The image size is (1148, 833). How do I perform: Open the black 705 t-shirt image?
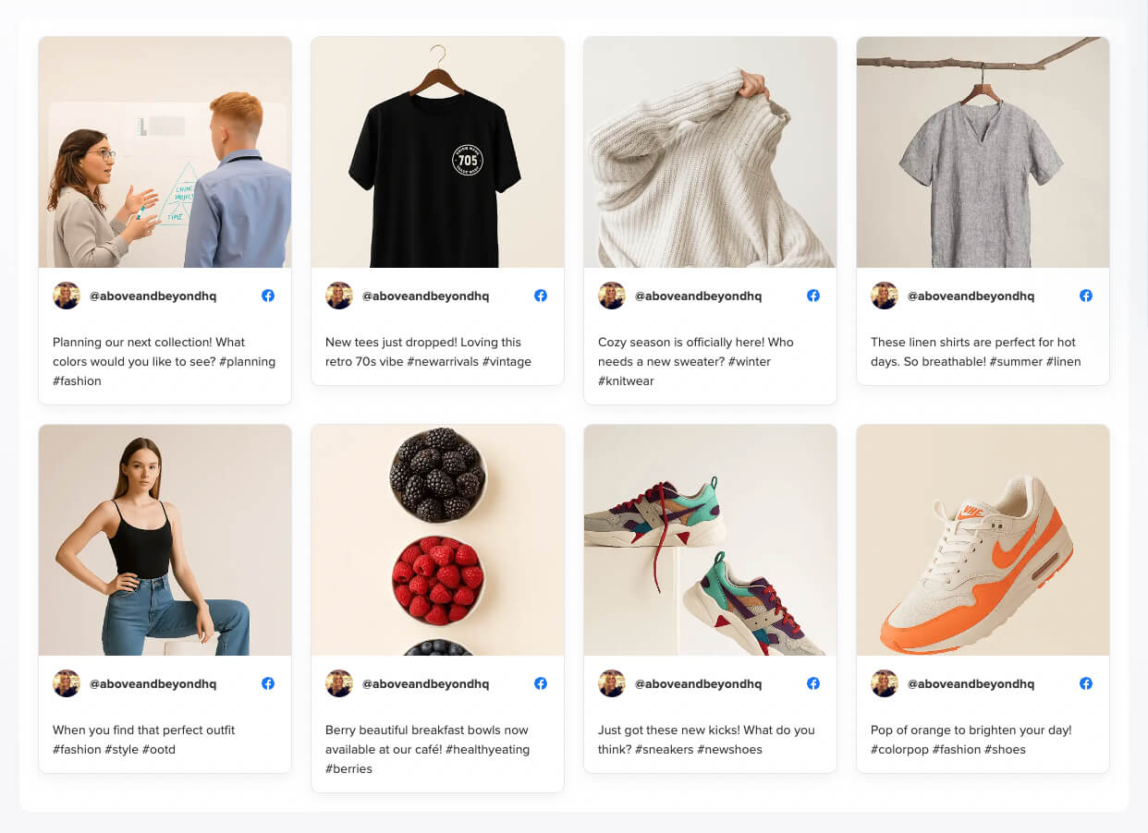pos(437,152)
